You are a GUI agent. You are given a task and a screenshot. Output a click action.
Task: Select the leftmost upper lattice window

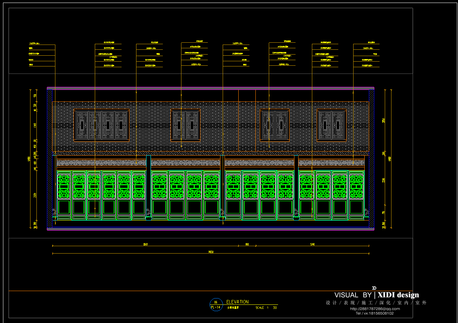(x=101, y=125)
